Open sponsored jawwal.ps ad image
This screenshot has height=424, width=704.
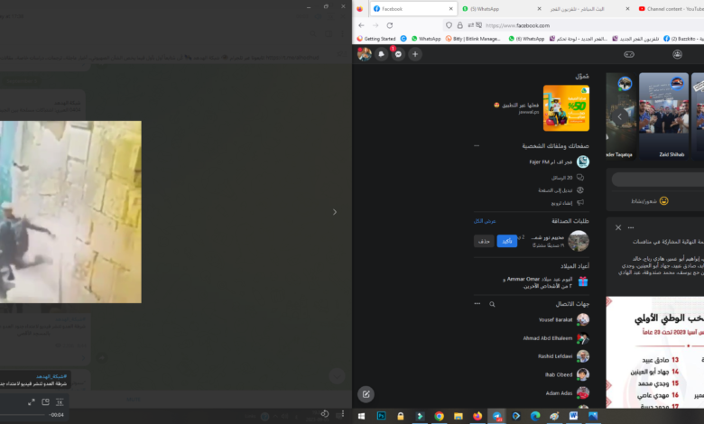tap(566, 108)
